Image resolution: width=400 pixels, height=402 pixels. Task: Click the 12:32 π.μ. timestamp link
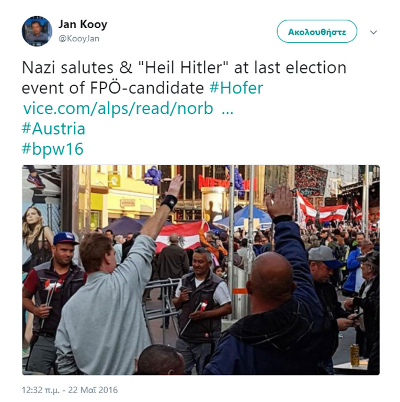coord(41,390)
